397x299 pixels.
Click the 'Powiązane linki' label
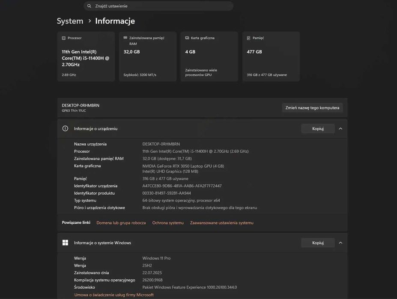coord(76,222)
